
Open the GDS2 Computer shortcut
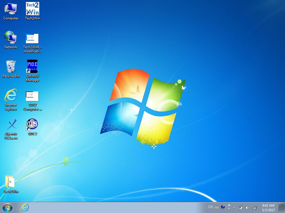pos(32,96)
